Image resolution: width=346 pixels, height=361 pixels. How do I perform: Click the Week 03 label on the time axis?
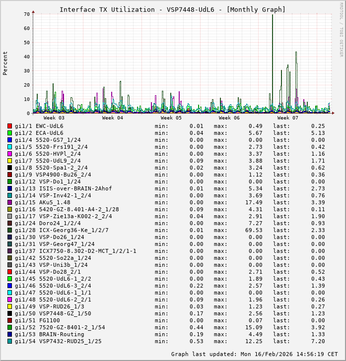54,118
